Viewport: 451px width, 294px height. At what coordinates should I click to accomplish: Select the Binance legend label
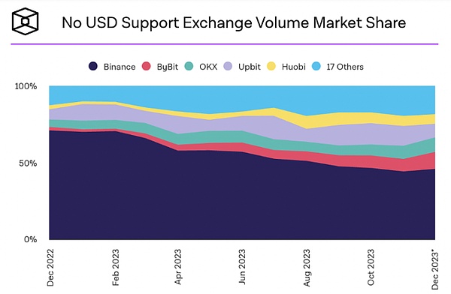pyautogui.click(x=120, y=67)
